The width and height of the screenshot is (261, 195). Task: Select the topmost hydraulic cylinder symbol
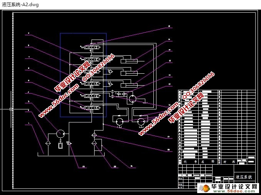pyautogui.click(x=128, y=60)
